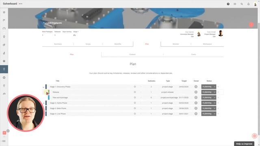
Task: Open status dropdown for Stage 3: Beta Phase
Action: click(x=208, y=108)
